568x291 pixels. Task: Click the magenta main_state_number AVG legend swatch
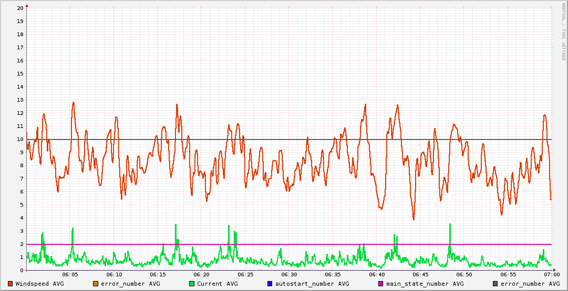381,284
